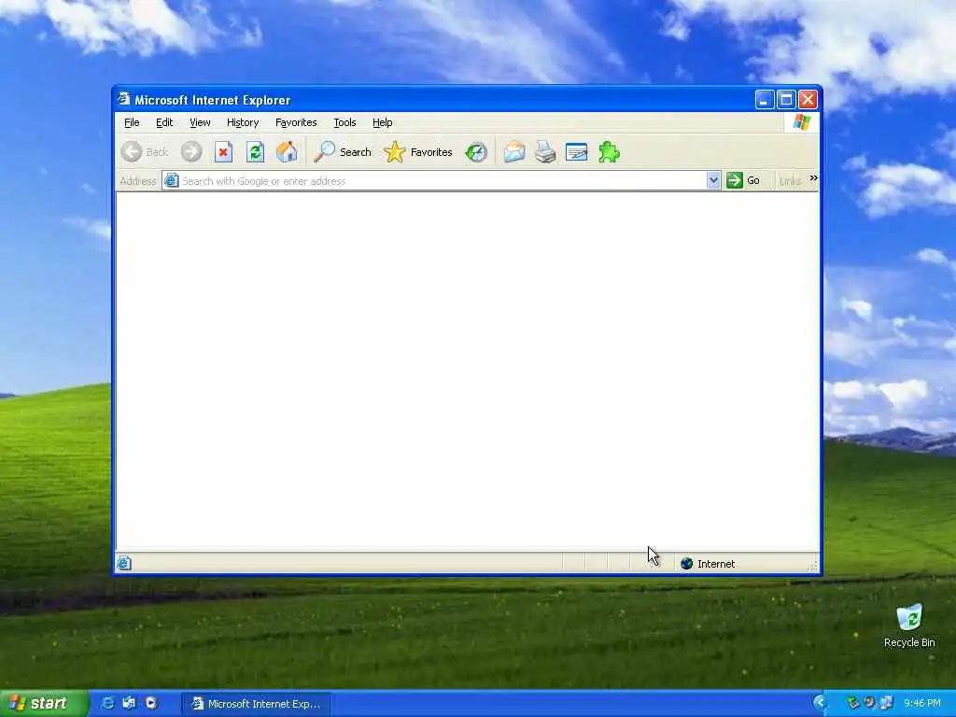The width and height of the screenshot is (956, 717).
Task: Click the Internet zone globe in status bar
Action: click(686, 563)
